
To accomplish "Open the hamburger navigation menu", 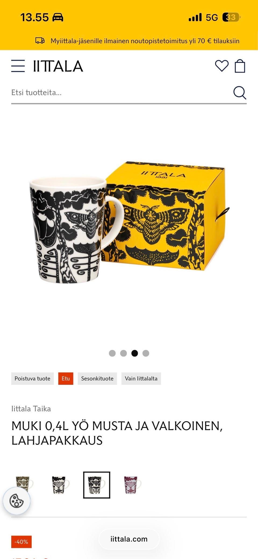I will click(18, 66).
